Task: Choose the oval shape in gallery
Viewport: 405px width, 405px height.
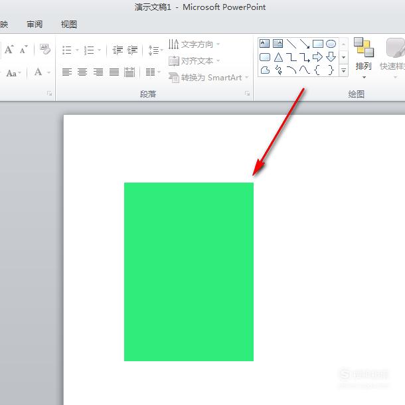Action: [331, 44]
